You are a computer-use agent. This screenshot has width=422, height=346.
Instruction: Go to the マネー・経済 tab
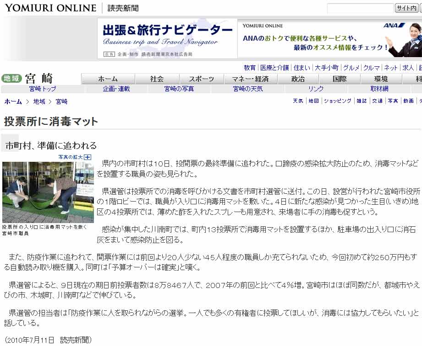point(250,79)
